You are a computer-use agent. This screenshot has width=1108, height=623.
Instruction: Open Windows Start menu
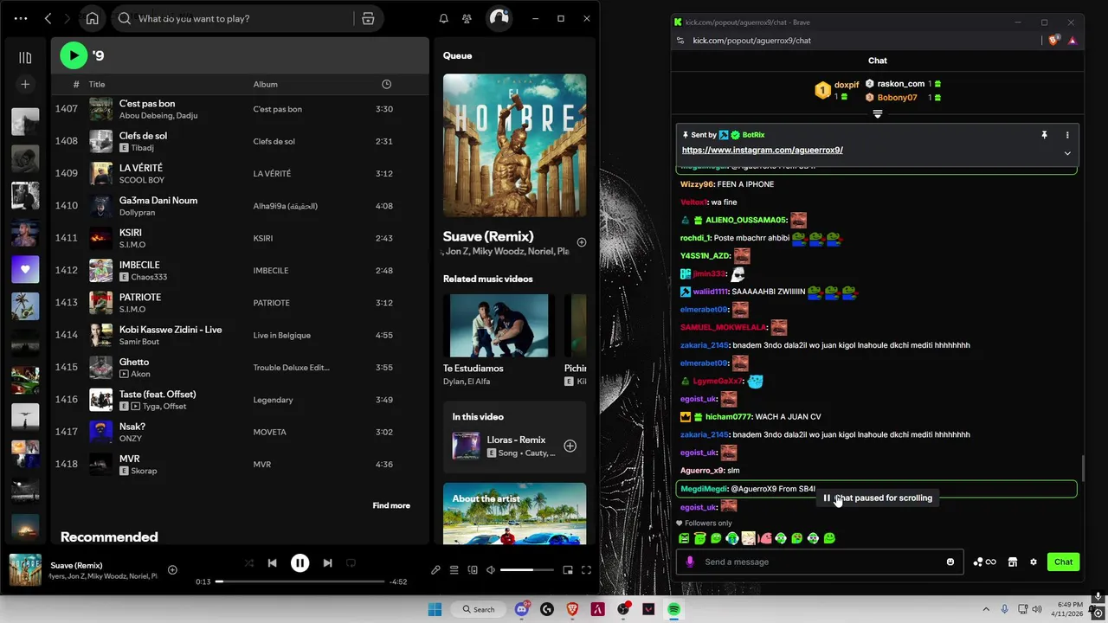tap(435, 609)
